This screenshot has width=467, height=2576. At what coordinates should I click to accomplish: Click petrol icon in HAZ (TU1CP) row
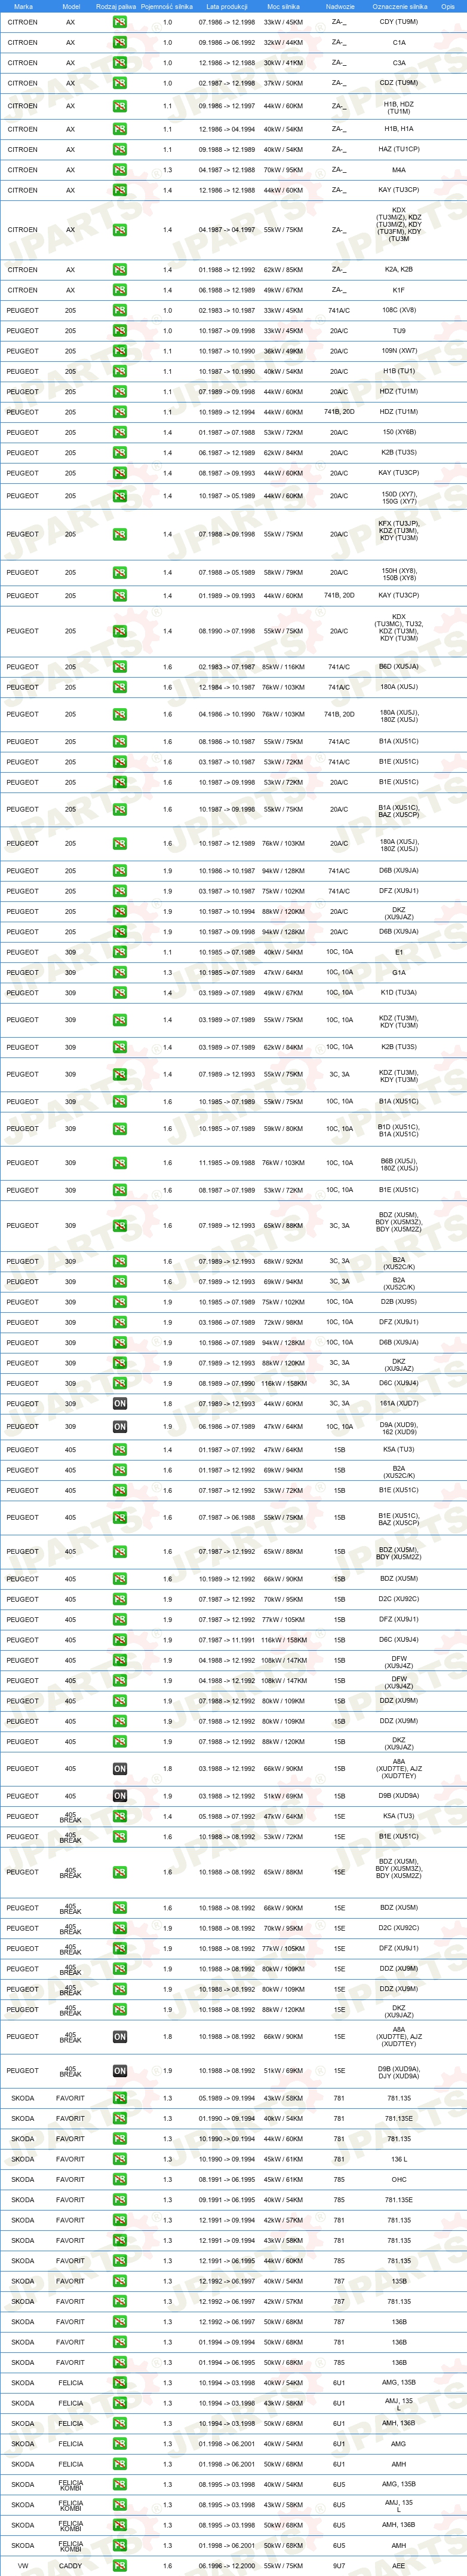[120, 150]
